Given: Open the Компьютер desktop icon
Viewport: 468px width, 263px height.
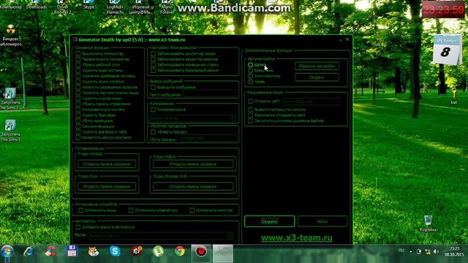Looking at the screenshot, I should pos(11,4).
